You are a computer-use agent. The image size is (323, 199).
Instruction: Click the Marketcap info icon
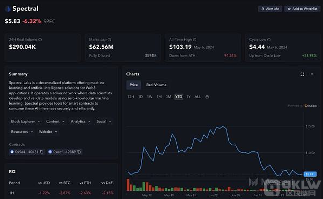coord(109,40)
